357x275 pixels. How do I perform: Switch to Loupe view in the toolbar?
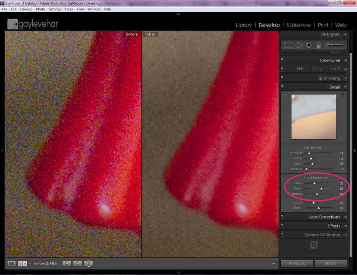(12, 264)
